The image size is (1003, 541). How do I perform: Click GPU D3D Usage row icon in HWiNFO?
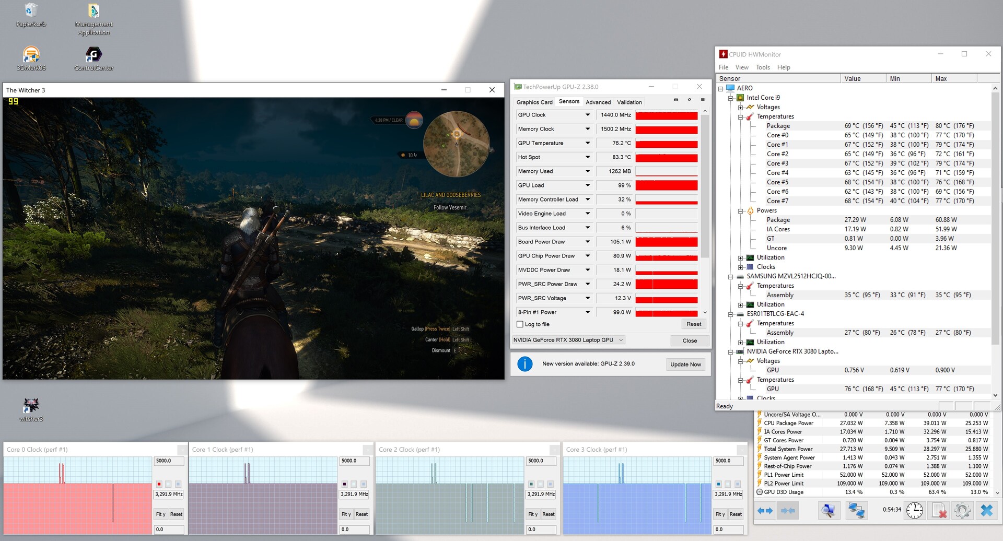click(x=760, y=492)
